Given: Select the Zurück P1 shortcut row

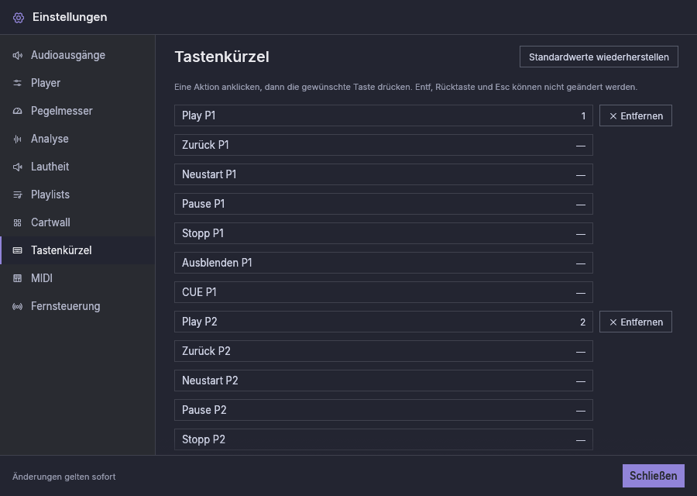Looking at the screenshot, I should 383,145.
